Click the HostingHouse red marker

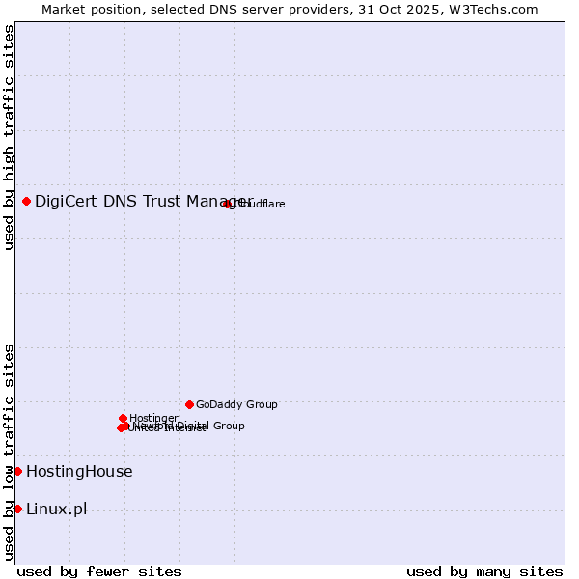pos(17,471)
